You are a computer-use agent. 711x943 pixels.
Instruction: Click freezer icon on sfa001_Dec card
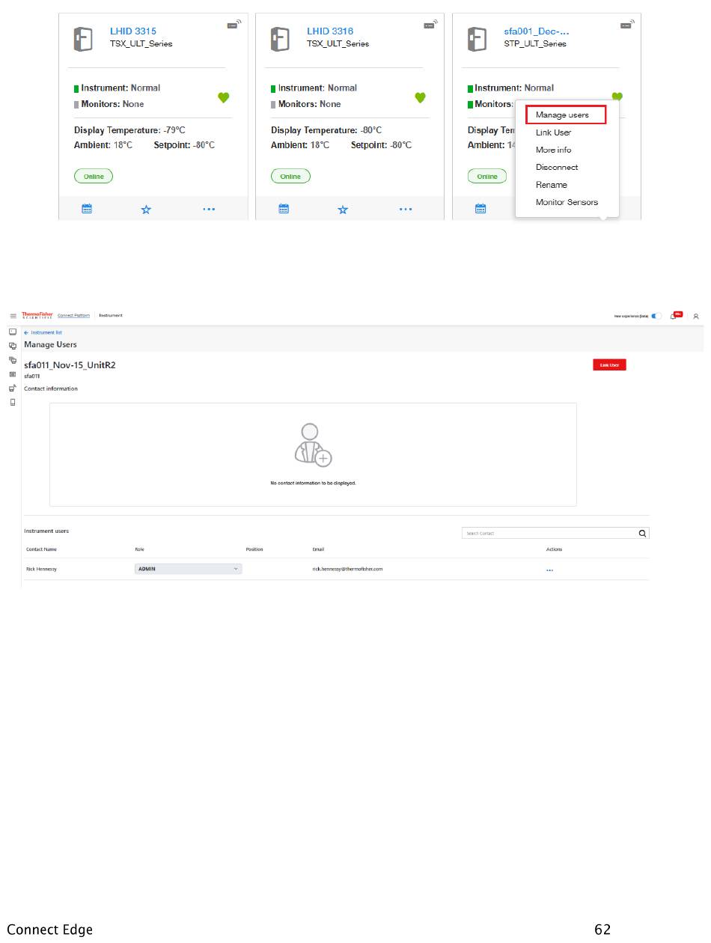click(477, 39)
